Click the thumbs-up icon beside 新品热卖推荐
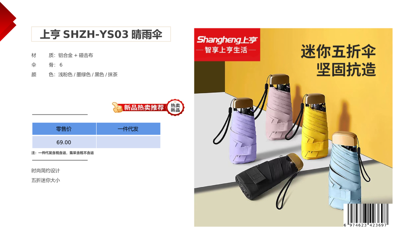Image resolution: width=414 pixels, height=233 pixels. pos(117,107)
